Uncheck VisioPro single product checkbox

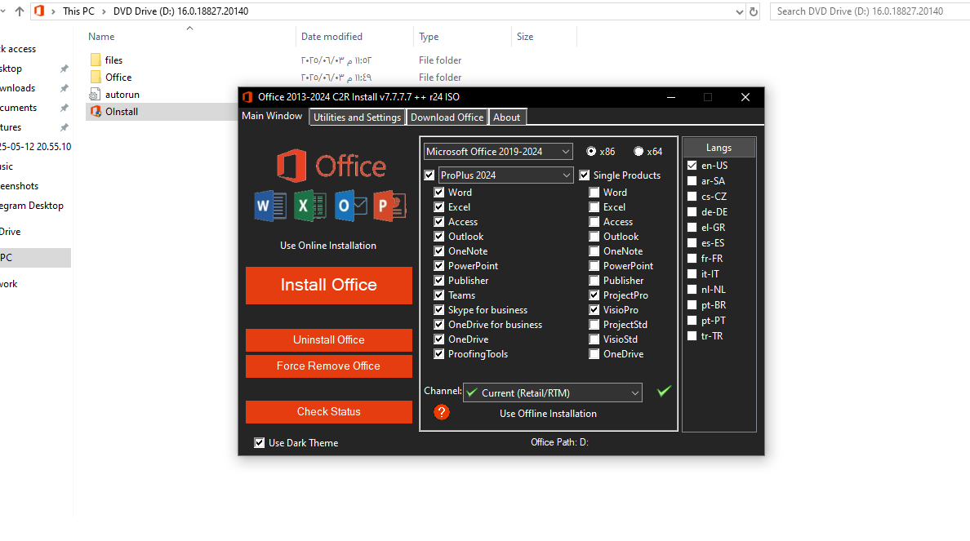point(594,310)
